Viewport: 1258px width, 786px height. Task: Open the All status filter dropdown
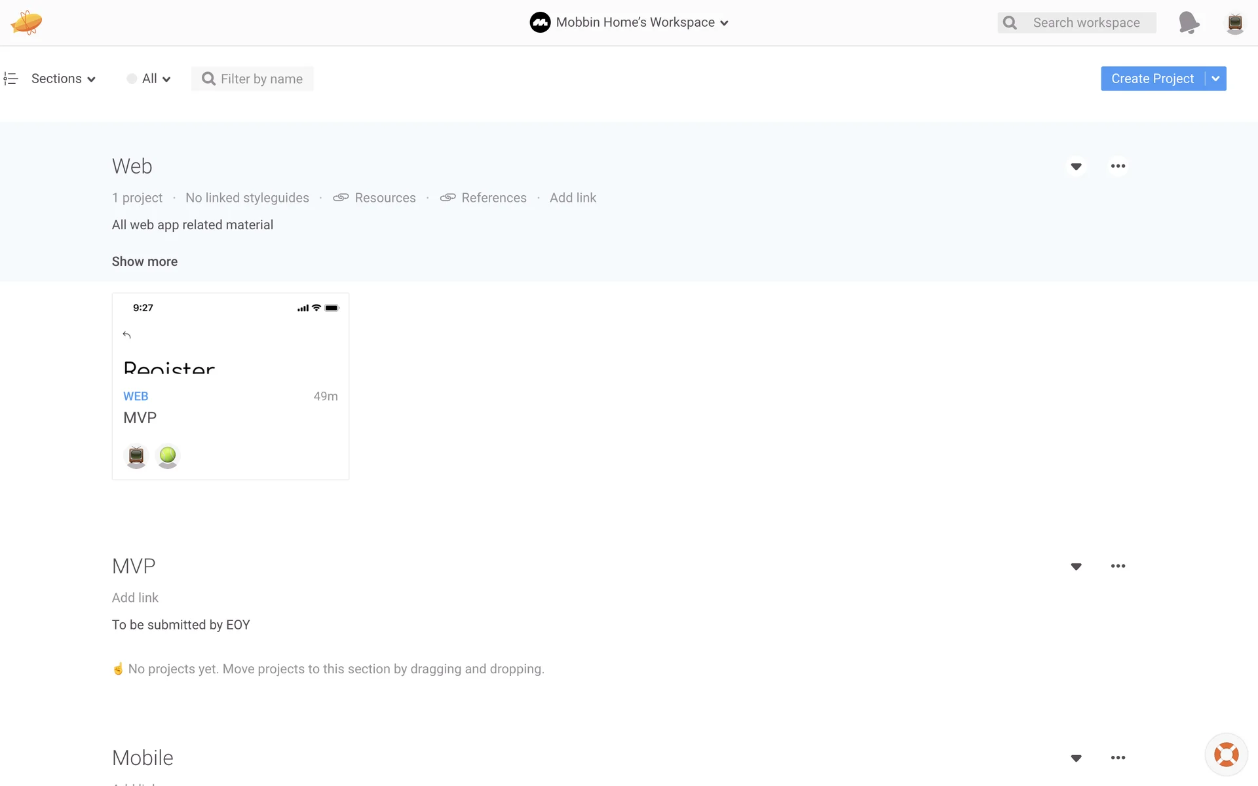[149, 79]
